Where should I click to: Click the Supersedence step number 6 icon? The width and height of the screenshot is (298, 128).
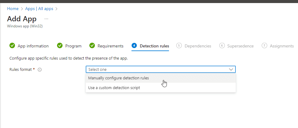click(x=222, y=46)
